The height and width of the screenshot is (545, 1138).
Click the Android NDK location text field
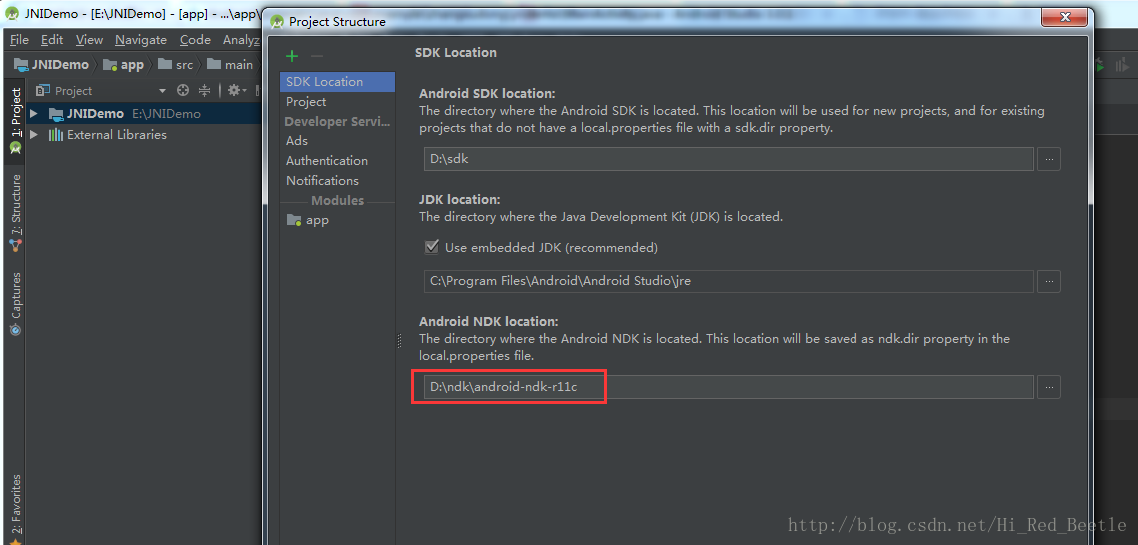pos(728,387)
